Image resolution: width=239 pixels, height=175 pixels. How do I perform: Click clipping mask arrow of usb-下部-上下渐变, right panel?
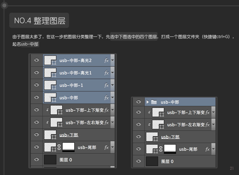pos(149,112)
